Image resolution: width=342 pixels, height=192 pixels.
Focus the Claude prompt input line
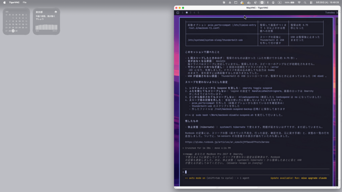pyautogui.click(x=256, y=172)
